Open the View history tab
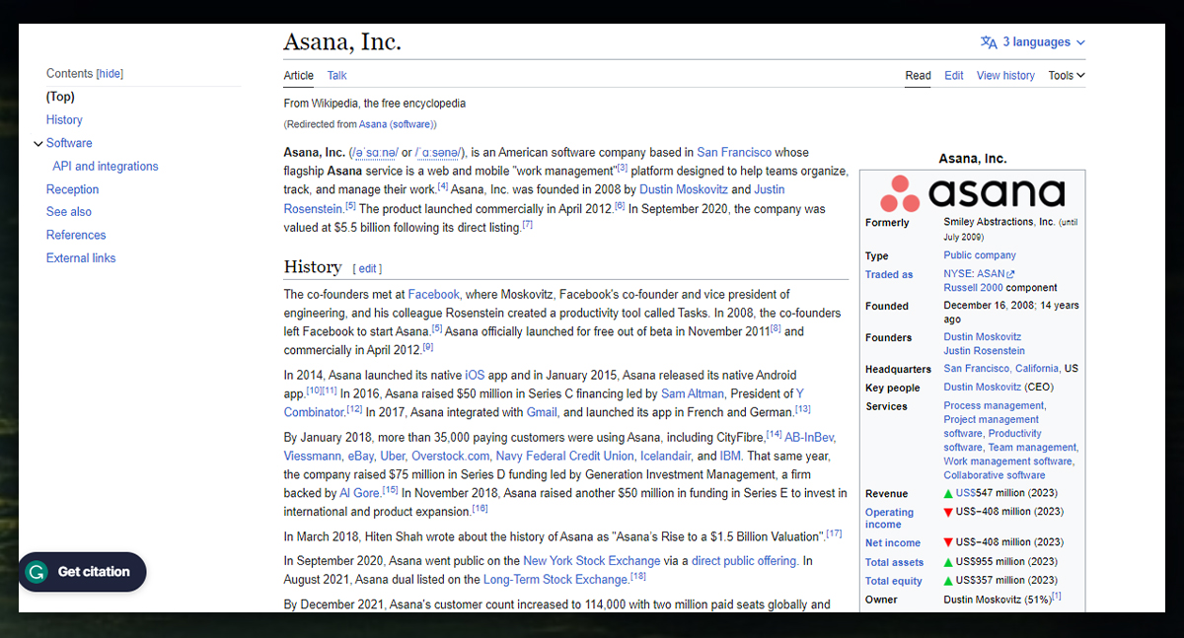The image size is (1184, 638). click(1005, 75)
